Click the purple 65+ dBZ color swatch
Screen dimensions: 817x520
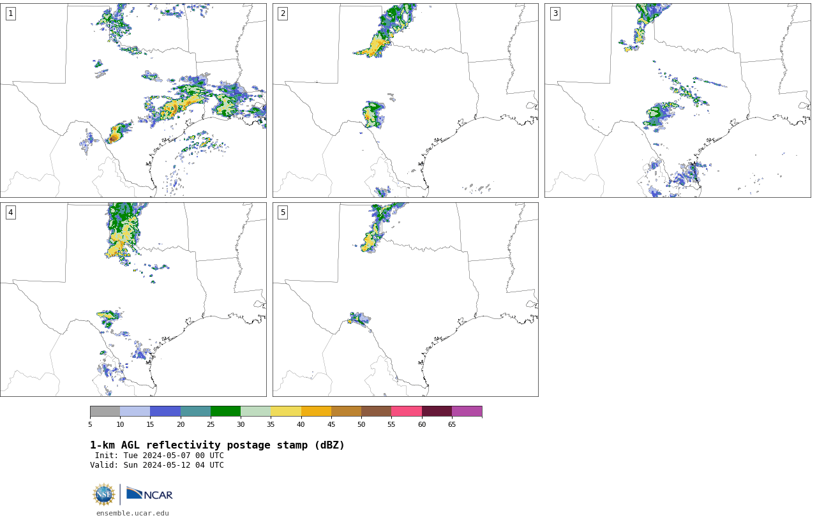(x=467, y=411)
